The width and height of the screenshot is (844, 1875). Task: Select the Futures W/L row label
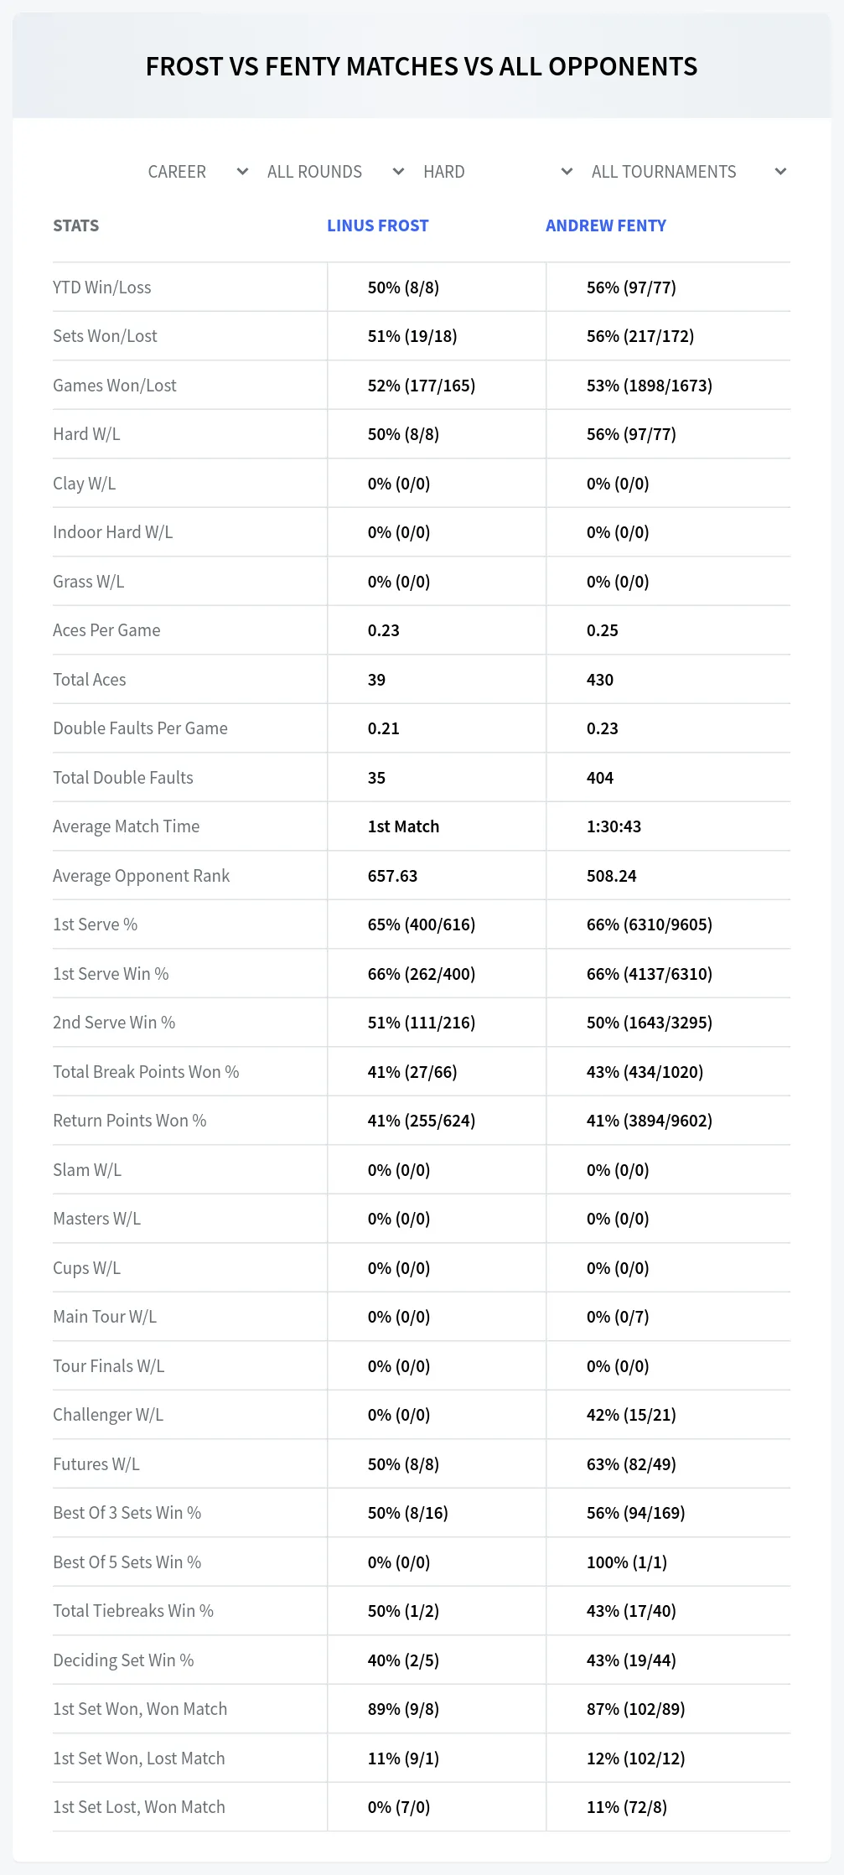[96, 1464]
